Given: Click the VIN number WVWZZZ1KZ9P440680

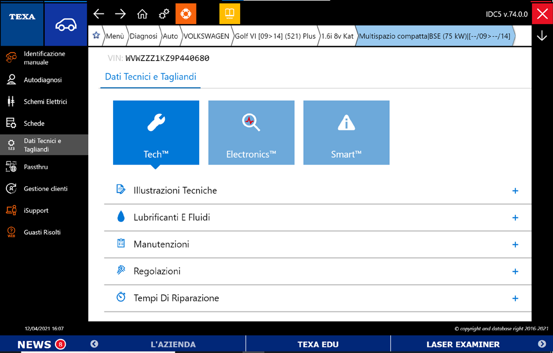Looking at the screenshot, I should tap(167, 58).
